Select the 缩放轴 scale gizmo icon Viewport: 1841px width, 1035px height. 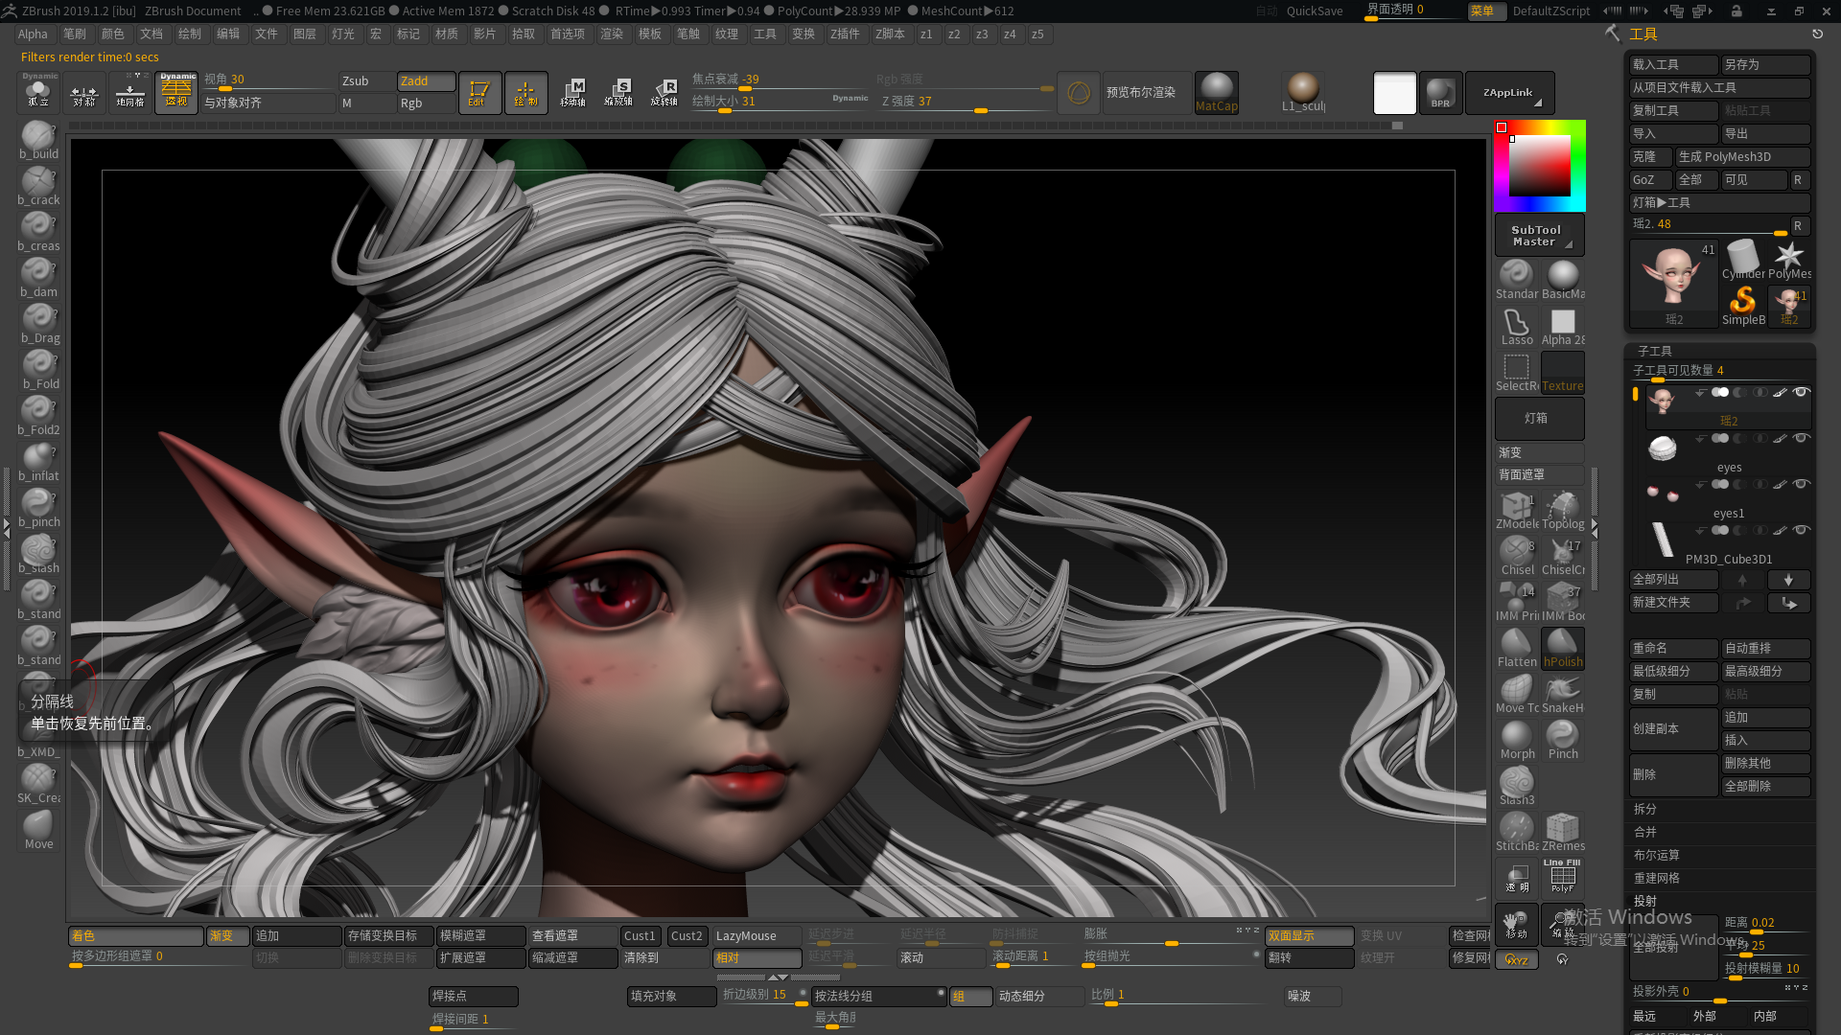tap(618, 93)
